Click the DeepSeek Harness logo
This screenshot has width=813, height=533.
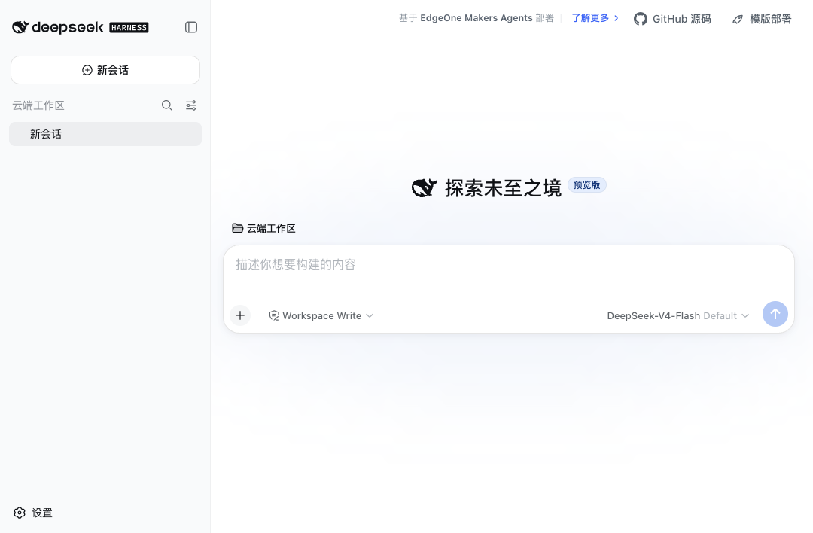pos(81,27)
